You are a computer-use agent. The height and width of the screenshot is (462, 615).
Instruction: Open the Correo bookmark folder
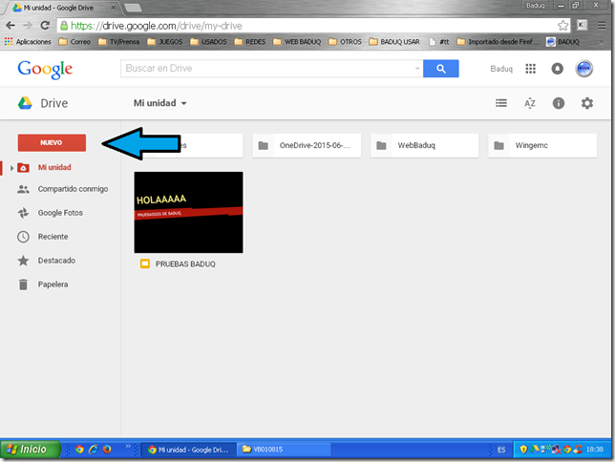pyautogui.click(x=74, y=42)
